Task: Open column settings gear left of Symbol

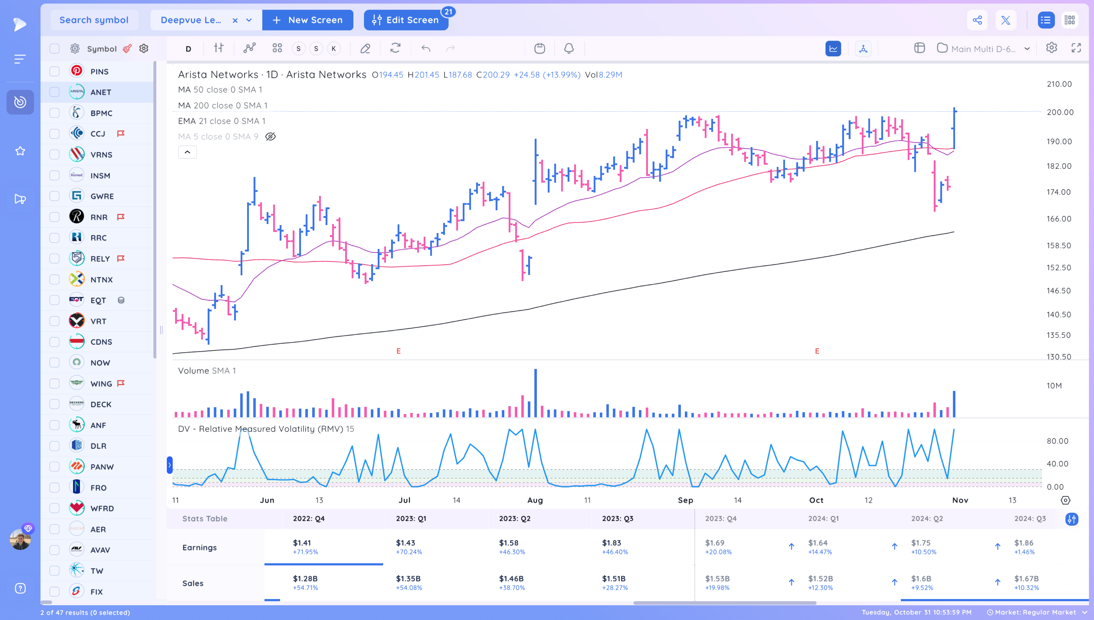Action: click(75, 49)
